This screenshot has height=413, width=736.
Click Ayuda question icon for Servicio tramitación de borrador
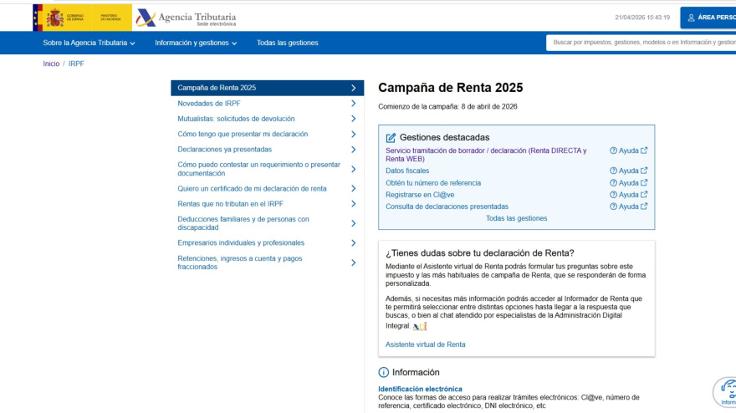[x=613, y=150]
